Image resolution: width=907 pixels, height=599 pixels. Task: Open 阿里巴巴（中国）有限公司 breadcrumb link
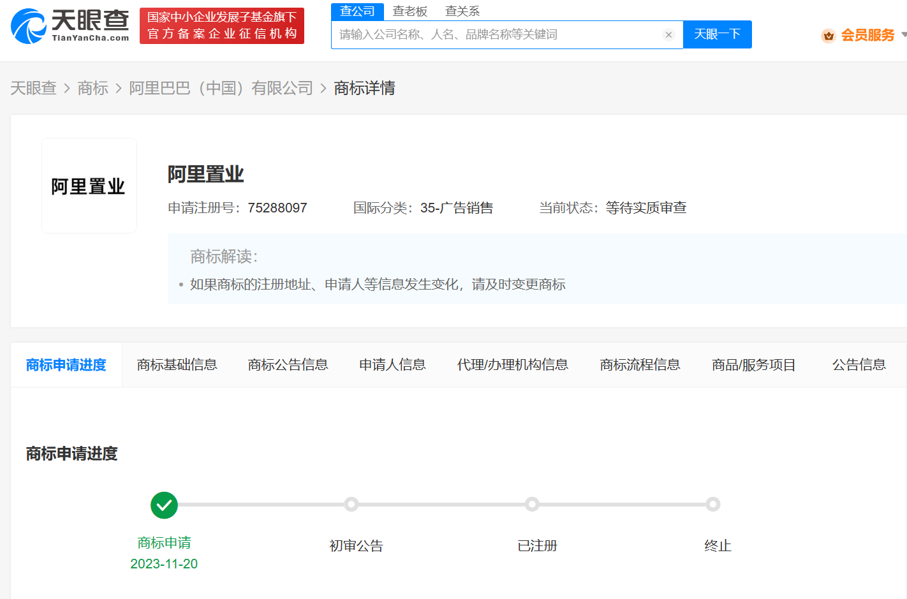(221, 88)
